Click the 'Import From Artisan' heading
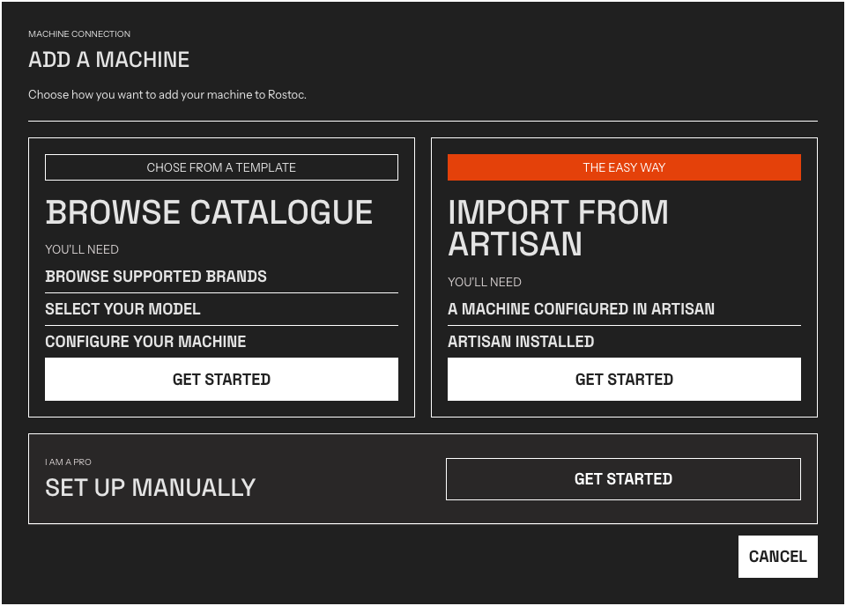This screenshot has height=606, width=846. [558, 228]
